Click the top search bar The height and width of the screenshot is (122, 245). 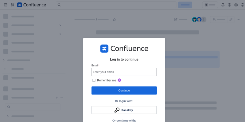116,5
